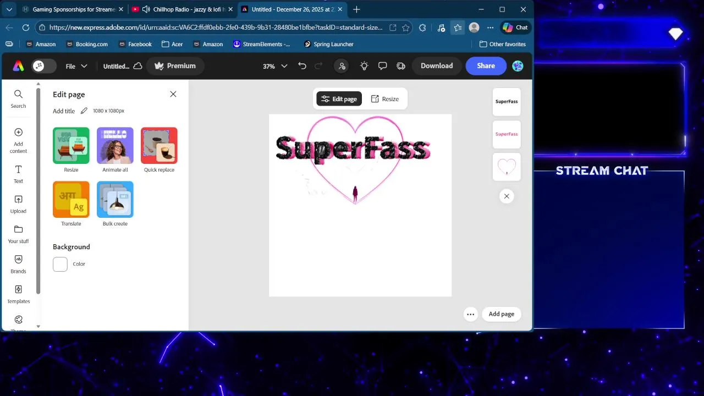
Task: Close the Edit page panel
Action: (173, 94)
